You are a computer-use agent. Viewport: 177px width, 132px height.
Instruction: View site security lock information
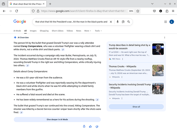coord(38,11)
